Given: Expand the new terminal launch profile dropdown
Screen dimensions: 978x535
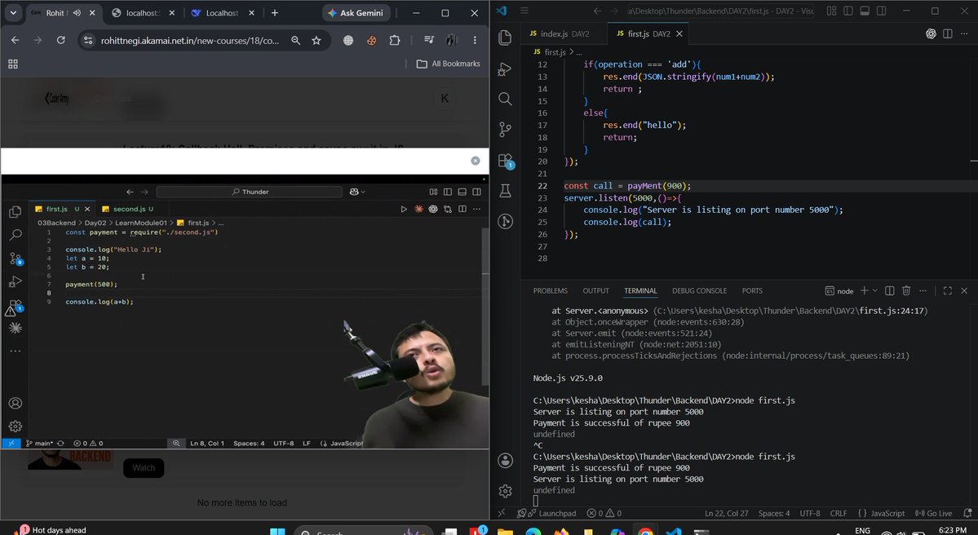Looking at the screenshot, I should [875, 290].
